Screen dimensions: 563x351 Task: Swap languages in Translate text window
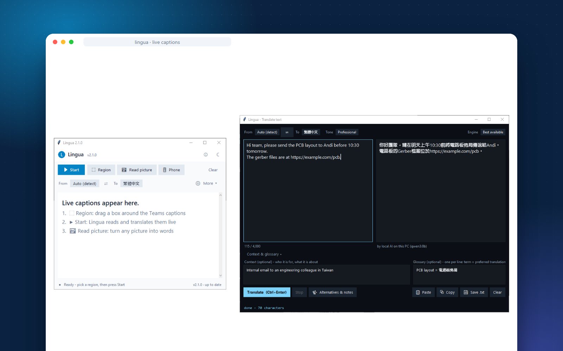[x=287, y=132]
